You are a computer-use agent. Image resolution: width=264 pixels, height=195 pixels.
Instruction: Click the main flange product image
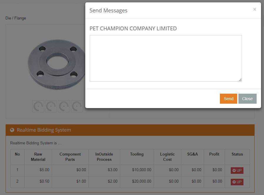tap(56, 65)
